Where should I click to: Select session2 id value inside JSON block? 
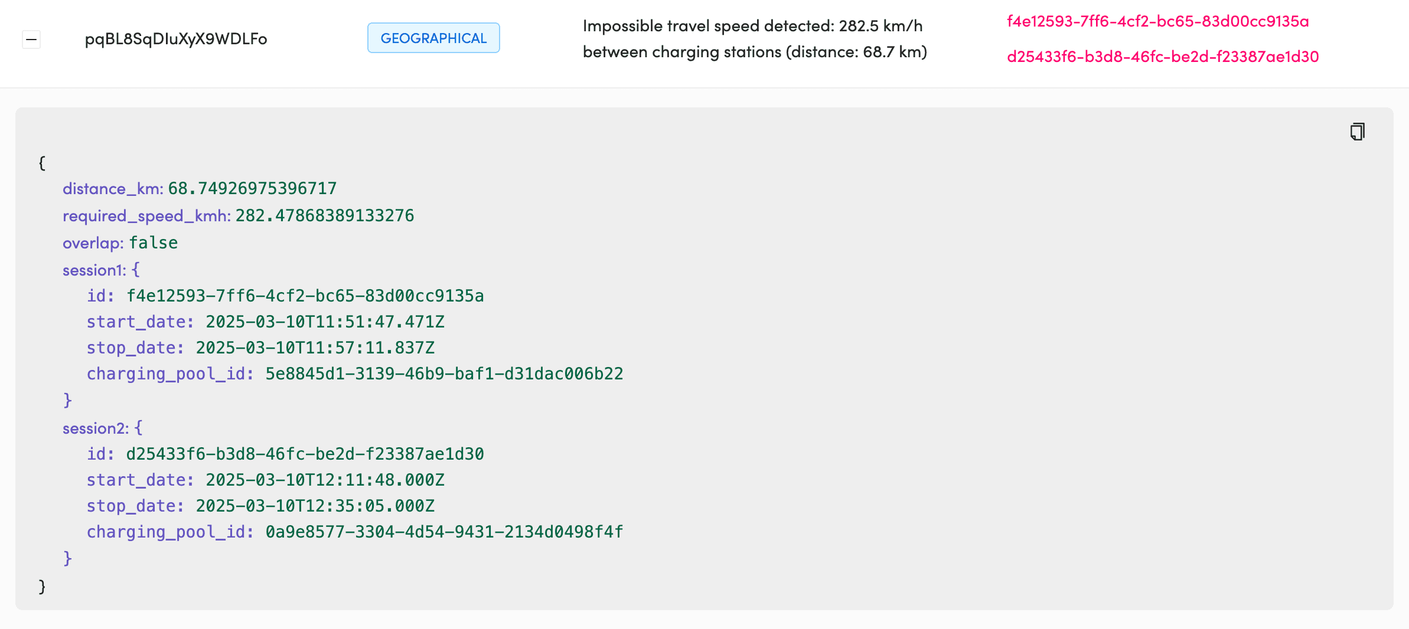tap(305, 454)
